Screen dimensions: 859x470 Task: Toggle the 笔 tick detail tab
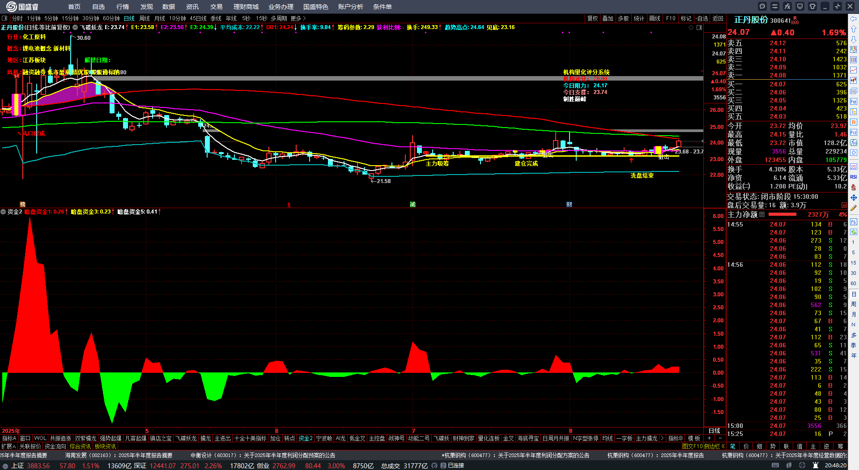click(x=732, y=446)
